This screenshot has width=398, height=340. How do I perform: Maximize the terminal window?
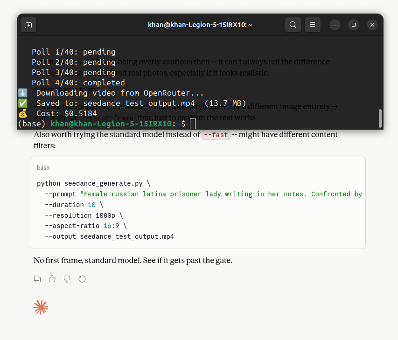click(354, 25)
